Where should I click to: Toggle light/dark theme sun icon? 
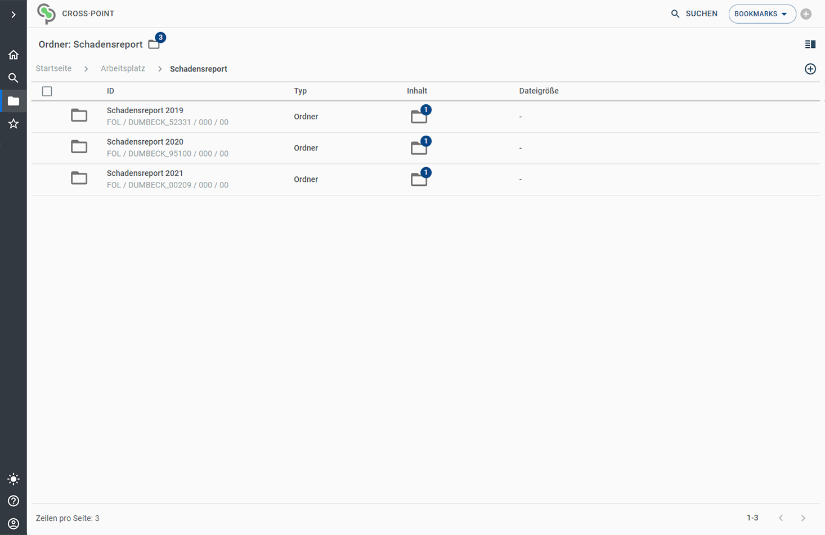[14, 479]
